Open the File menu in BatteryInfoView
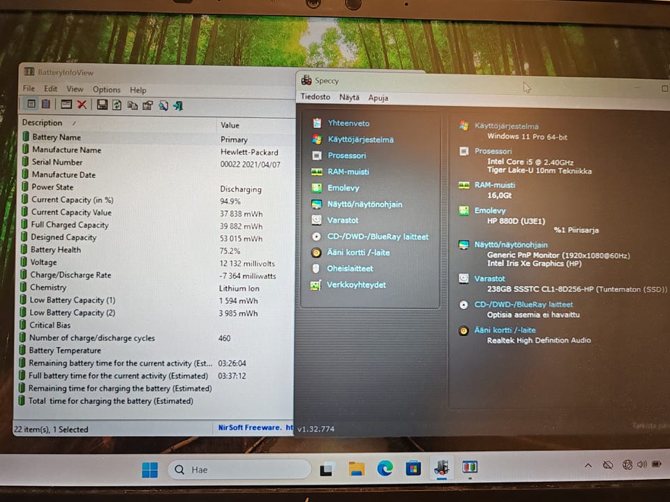This screenshot has width=670, height=502. [29, 89]
